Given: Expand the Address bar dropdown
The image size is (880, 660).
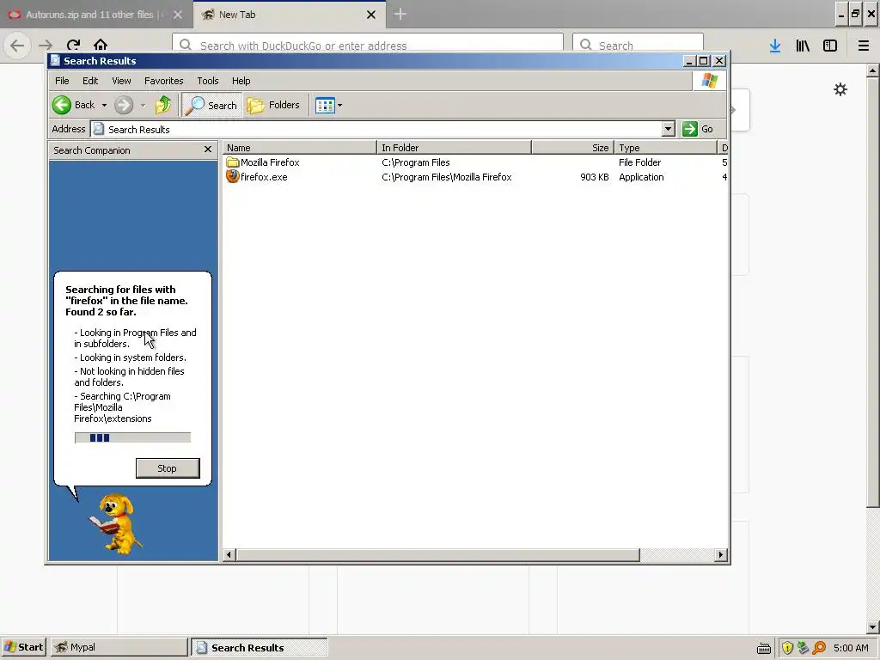Looking at the screenshot, I should click(668, 129).
